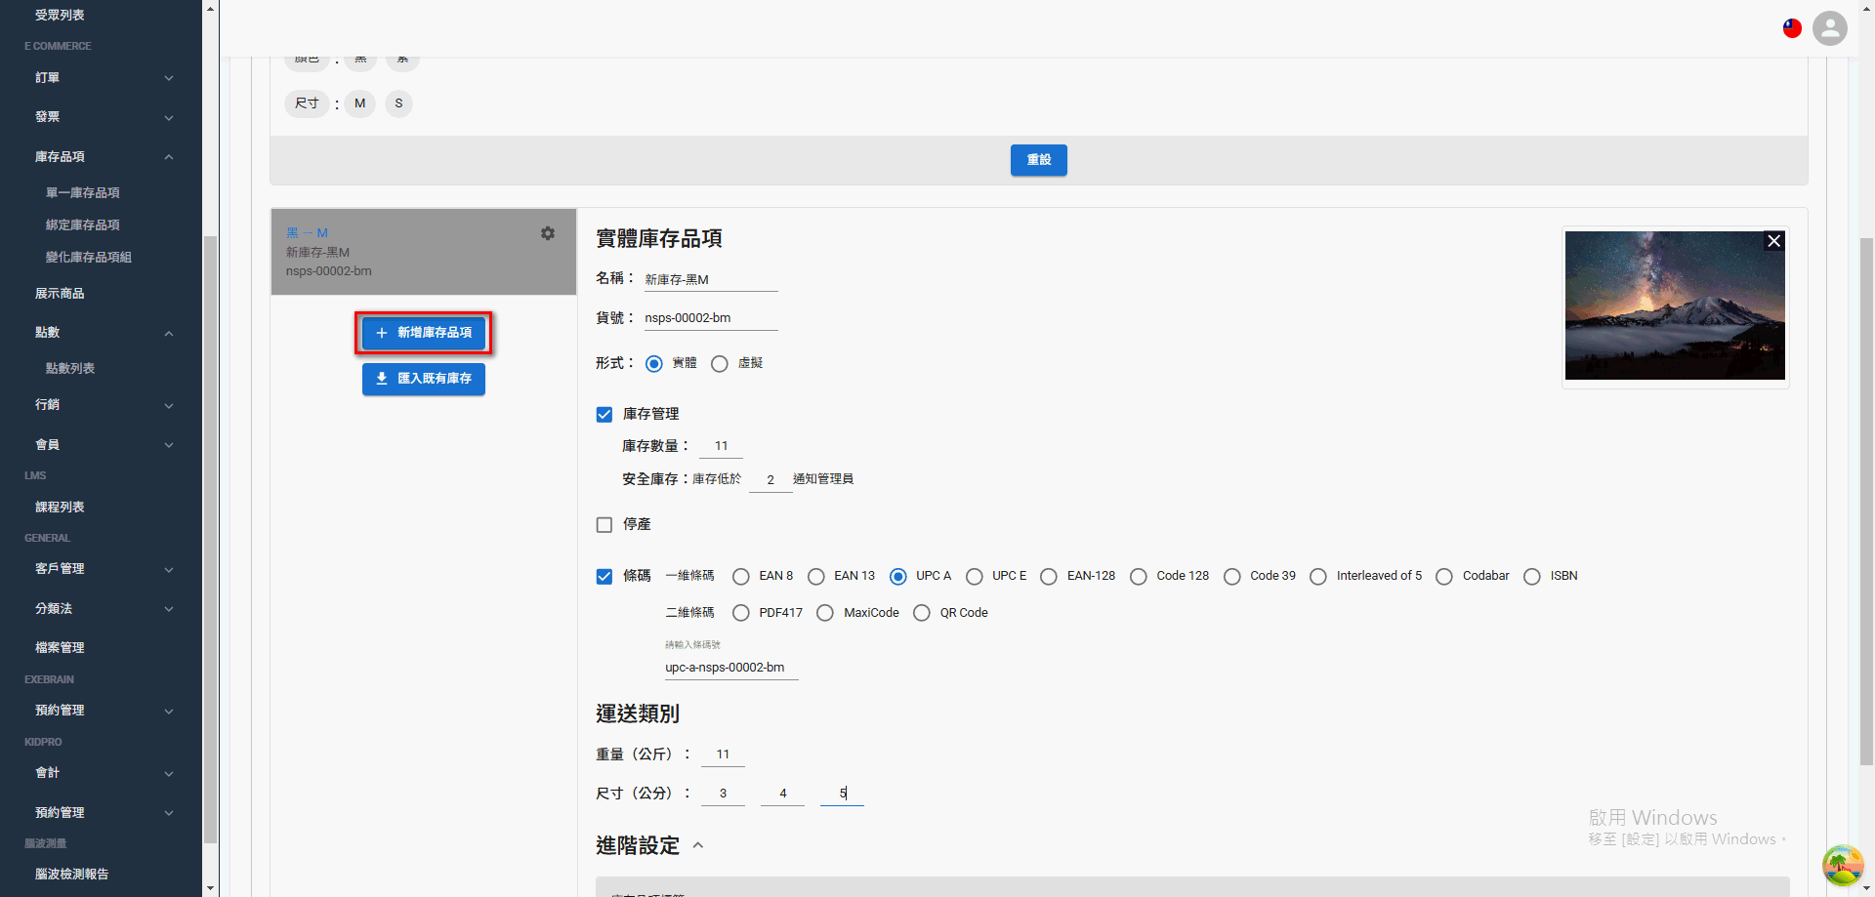Edit the barcode number input field
This screenshot has width=1875, height=897.
[731, 668]
